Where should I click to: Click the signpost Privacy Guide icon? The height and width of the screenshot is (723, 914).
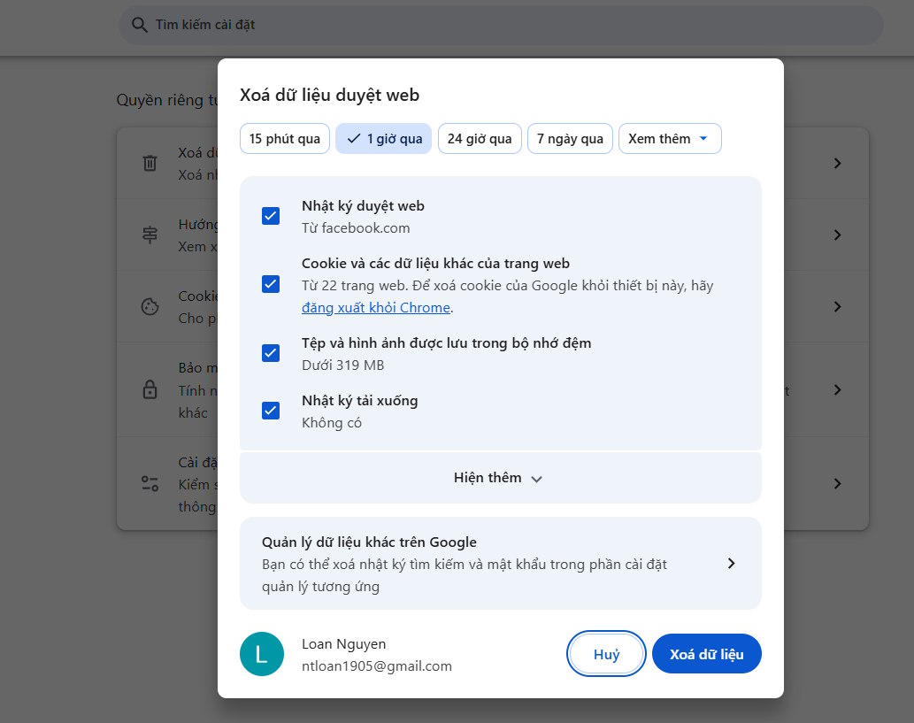[x=150, y=235]
